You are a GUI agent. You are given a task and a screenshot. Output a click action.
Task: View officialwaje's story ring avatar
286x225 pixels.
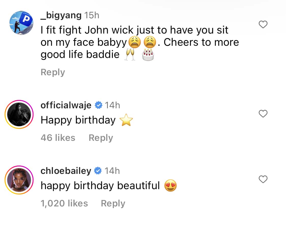(19, 114)
